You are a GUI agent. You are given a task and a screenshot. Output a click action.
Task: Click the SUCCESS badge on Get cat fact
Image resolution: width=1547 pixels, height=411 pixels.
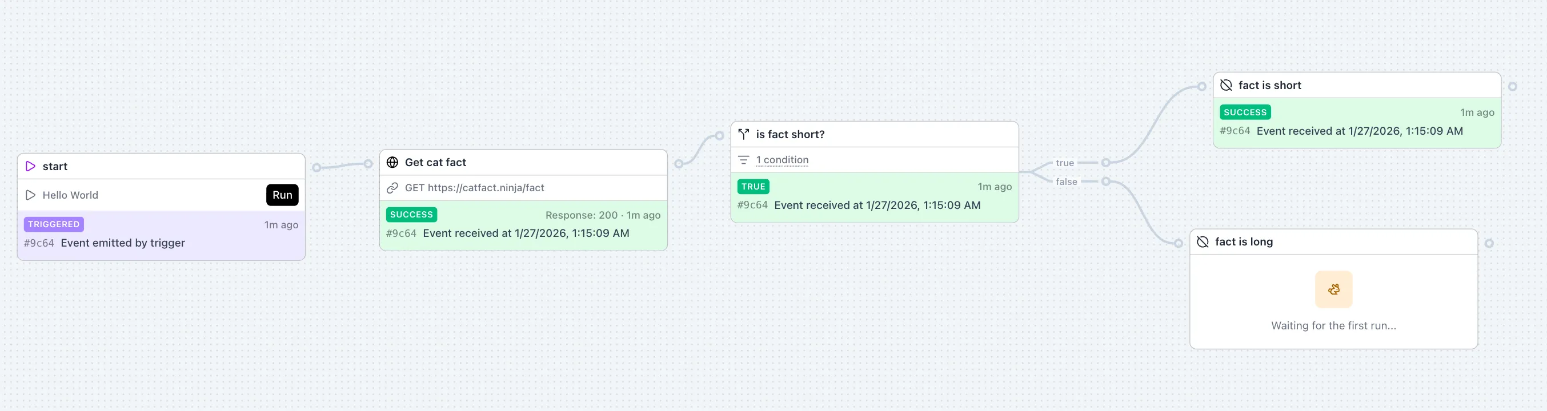tap(411, 215)
